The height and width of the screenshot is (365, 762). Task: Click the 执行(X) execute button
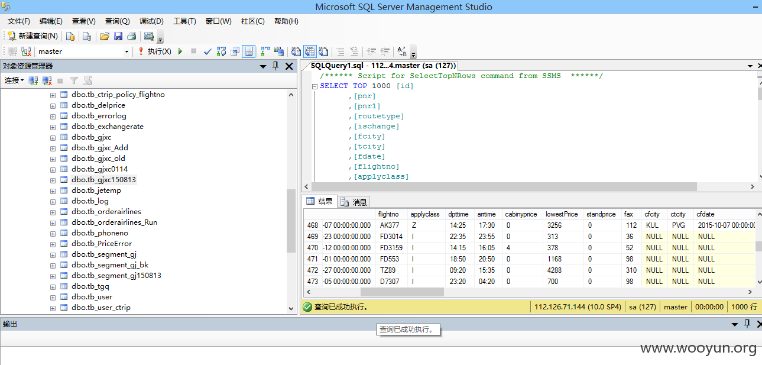pyautogui.click(x=155, y=51)
